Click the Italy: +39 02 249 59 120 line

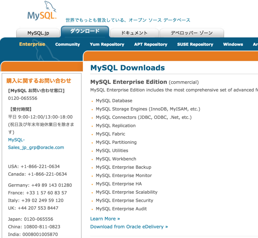36,200
